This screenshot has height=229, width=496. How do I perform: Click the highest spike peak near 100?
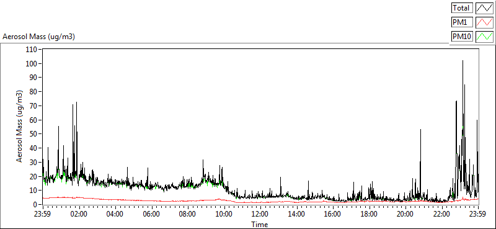463,60
